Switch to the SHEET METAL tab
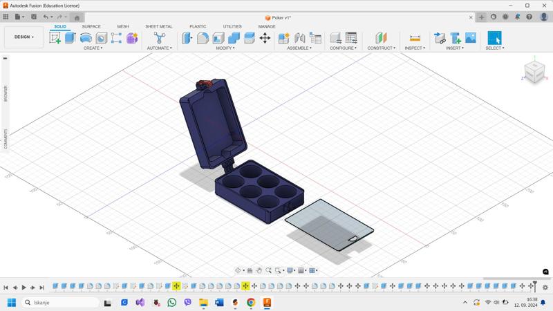 tap(159, 26)
